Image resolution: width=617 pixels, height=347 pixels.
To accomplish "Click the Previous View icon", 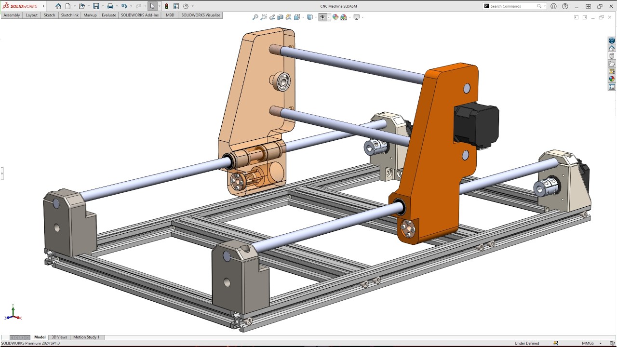I will click(x=272, y=17).
